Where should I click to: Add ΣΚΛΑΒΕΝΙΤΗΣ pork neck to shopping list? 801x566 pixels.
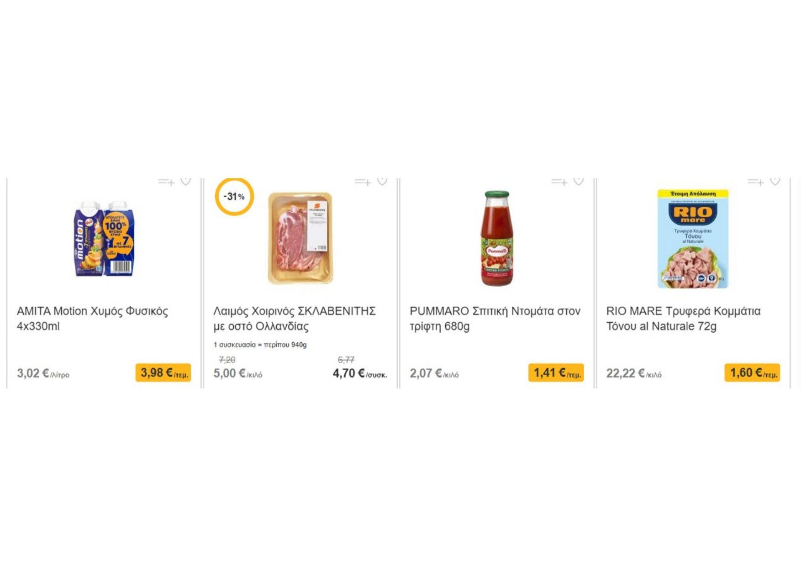[x=363, y=182]
